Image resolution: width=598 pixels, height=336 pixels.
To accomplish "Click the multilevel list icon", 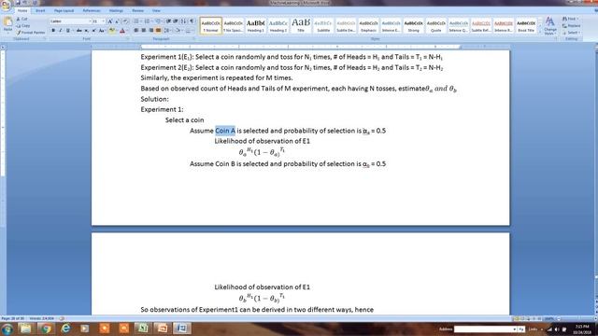I will point(158,21).
